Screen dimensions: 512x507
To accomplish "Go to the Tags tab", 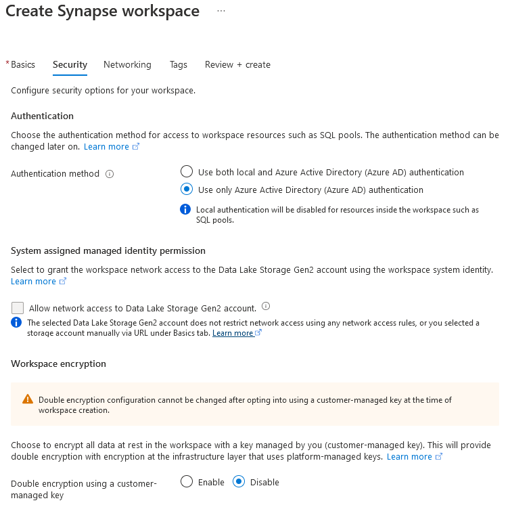I will click(x=179, y=65).
